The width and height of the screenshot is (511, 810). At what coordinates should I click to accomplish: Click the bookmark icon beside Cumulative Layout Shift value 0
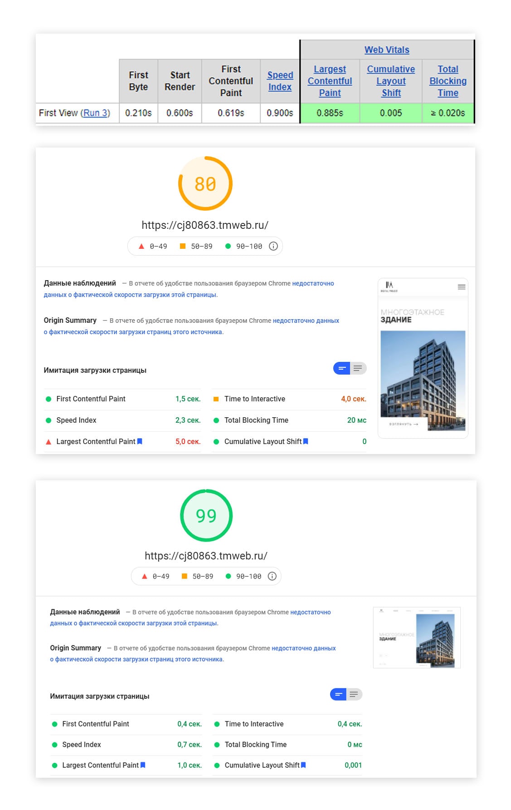coord(306,441)
